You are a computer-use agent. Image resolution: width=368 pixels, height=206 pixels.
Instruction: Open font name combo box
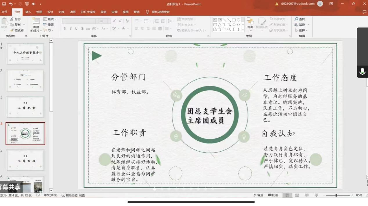tap(80, 21)
